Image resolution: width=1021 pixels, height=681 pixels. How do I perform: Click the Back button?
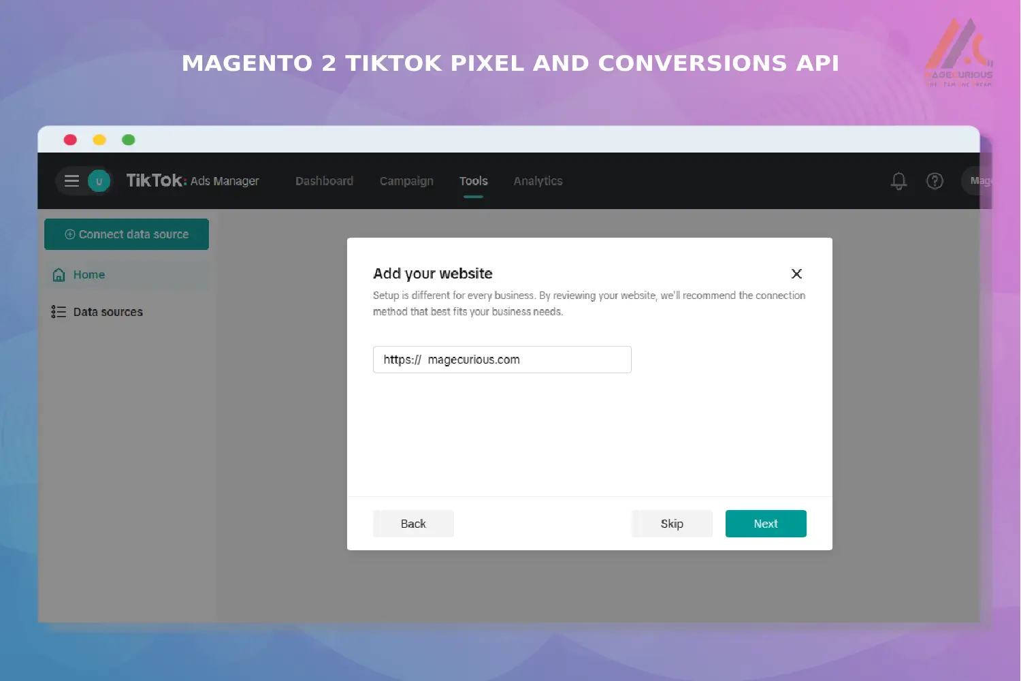coord(412,523)
